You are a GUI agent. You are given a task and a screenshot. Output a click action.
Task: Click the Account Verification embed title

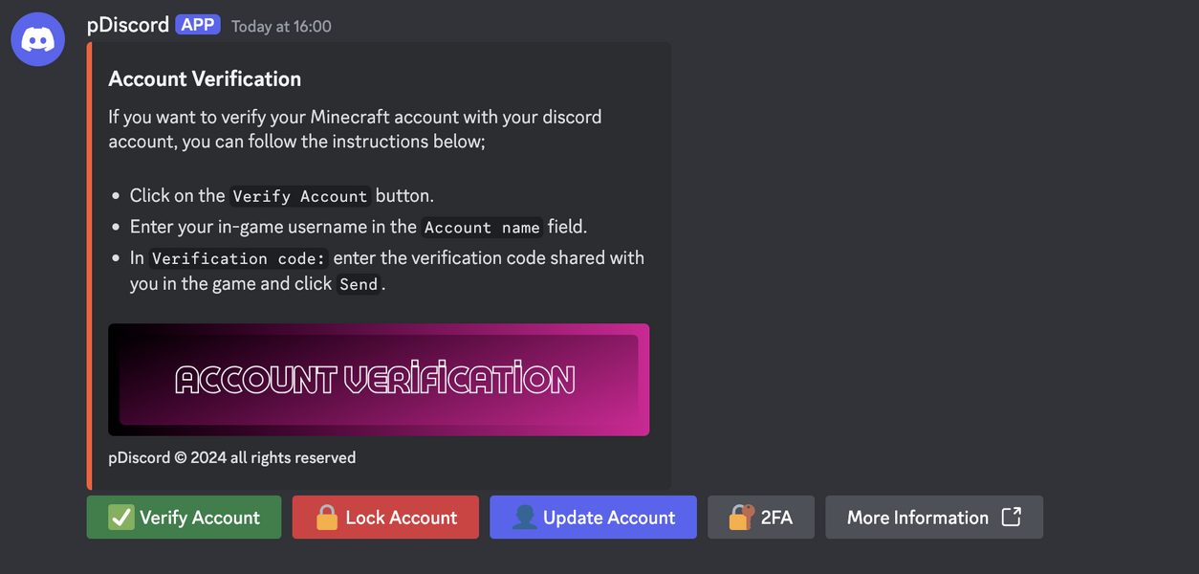(205, 79)
